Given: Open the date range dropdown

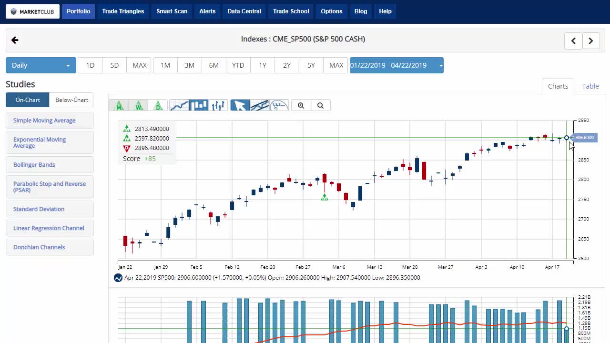Looking at the screenshot, I should pyautogui.click(x=396, y=65).
